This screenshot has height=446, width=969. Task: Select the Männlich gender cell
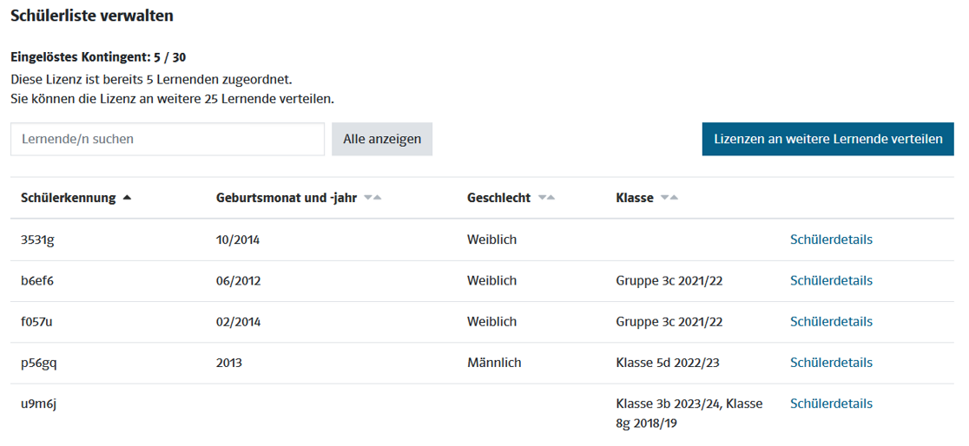tap(494, 363)
